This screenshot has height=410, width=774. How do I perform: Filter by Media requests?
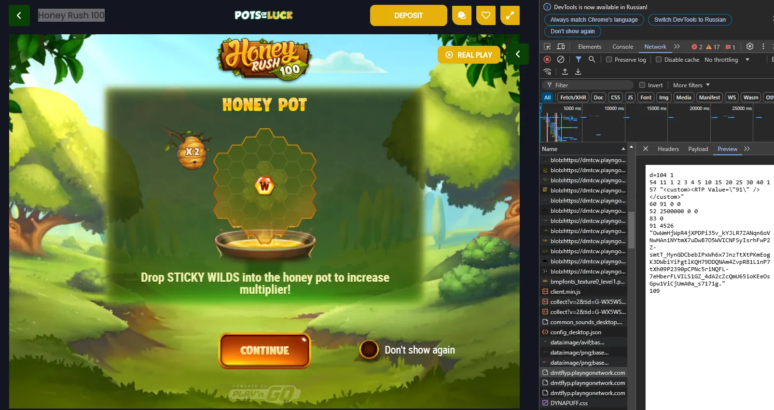(x=683, y=97)
